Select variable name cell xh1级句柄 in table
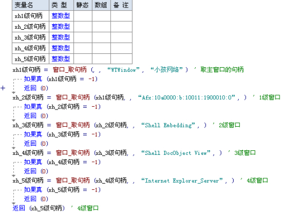 coord(30,16)
